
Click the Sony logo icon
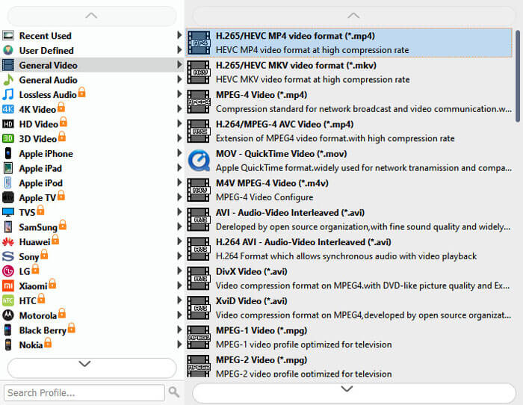[8, 256]
